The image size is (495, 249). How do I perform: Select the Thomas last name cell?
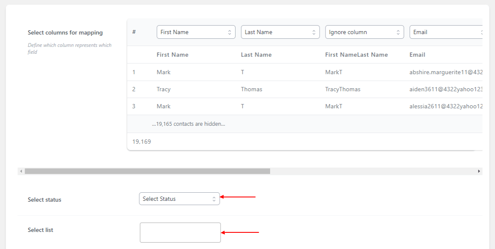[x=252, y=89]
